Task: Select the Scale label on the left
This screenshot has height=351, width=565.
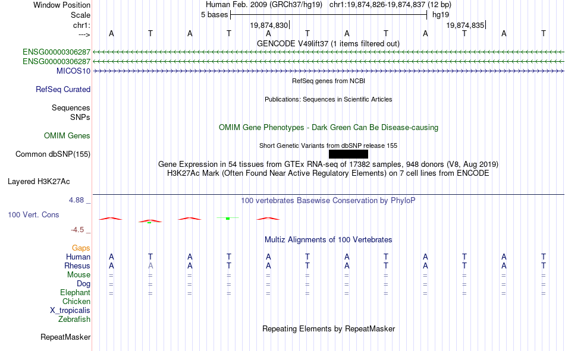Action: tap(80, 15)
